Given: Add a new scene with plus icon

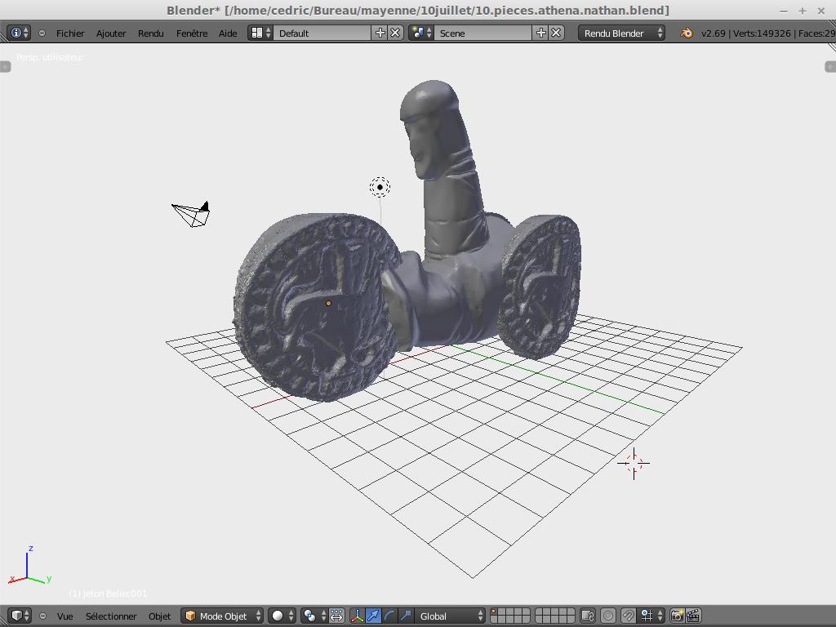Looking at the screenshot, I should coord(540,33).
